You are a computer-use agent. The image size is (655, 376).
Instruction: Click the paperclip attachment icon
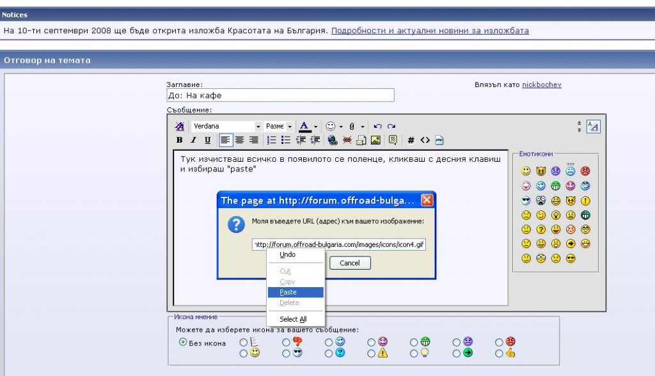[352, 126]
